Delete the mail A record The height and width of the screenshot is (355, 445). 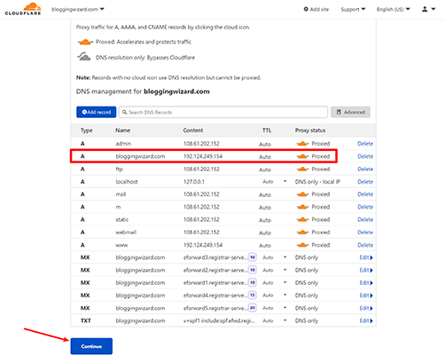(x=365, y=194)
